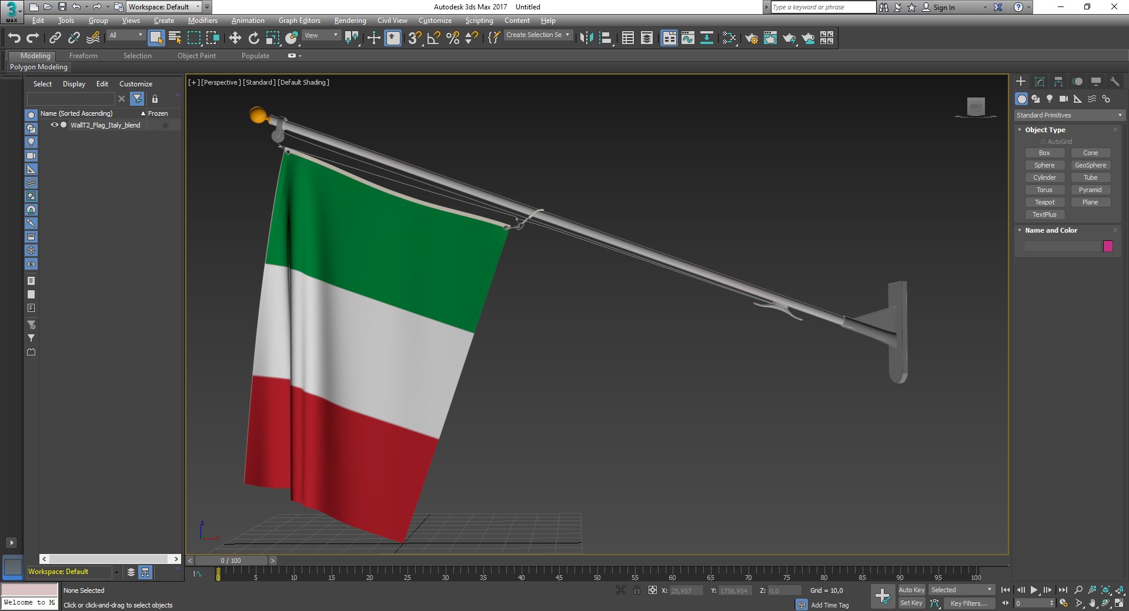Screen dimensions: 1129x611
Task: Switch to the Freeform ribbon tab
Action: click(x=83, y=56)
